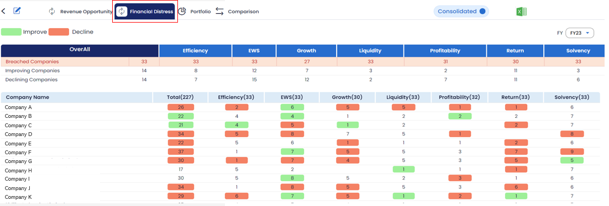
Task: Click Company D's red Total value 34
Action: pyautogui.click(x=180, y=134)
